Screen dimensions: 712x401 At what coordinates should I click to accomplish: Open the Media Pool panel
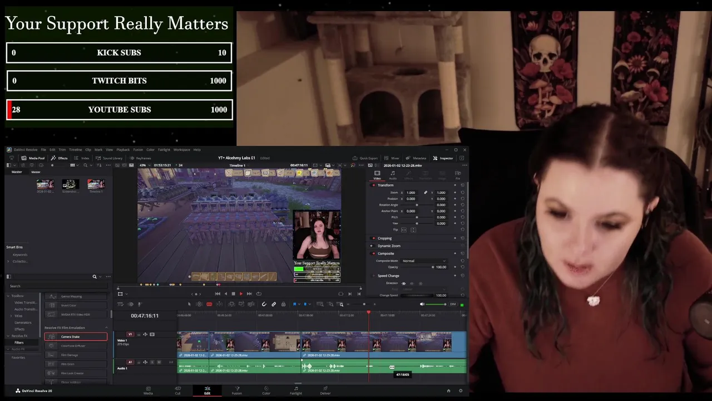(x=33, y=158)
